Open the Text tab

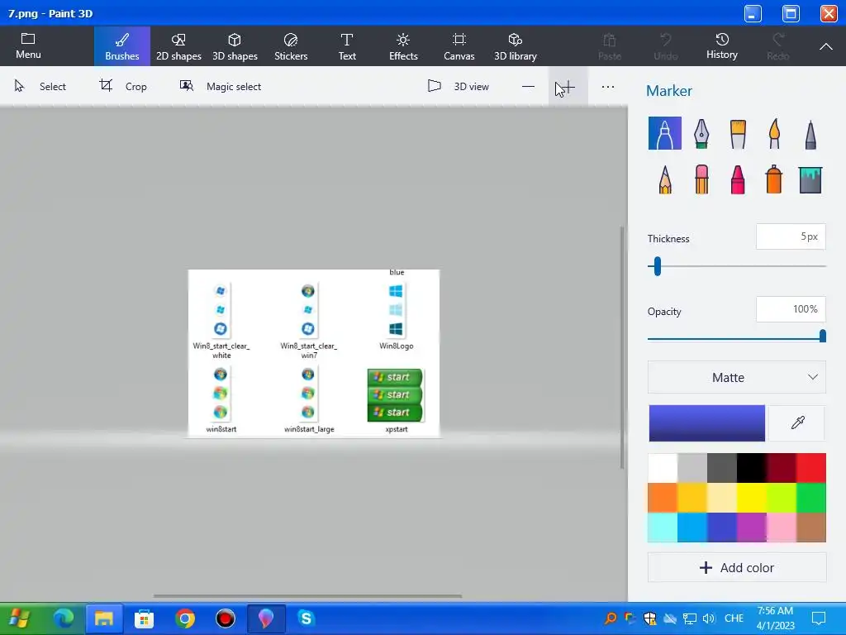[x=347, y=46]
